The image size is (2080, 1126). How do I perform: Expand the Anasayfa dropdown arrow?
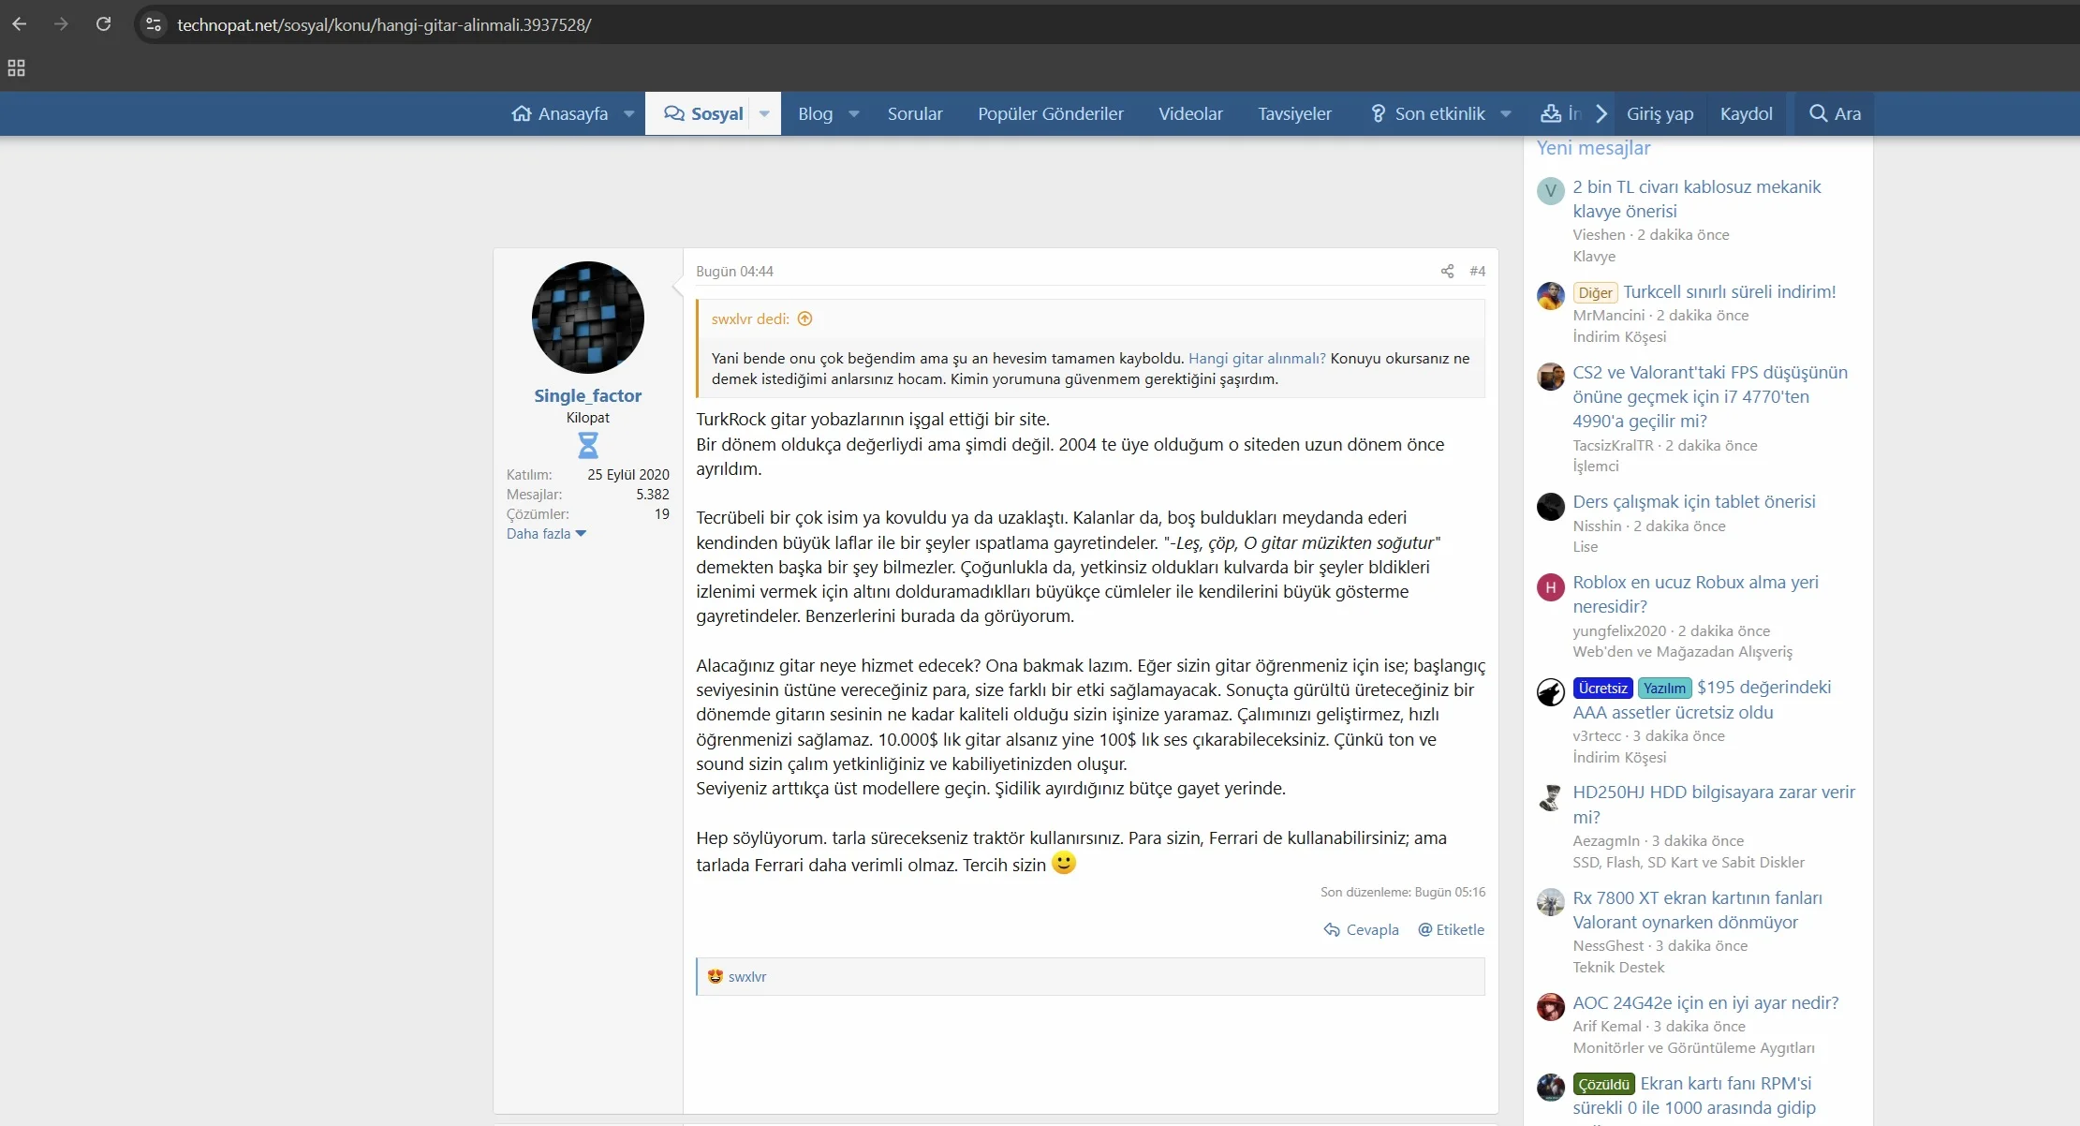click(629, 114)
